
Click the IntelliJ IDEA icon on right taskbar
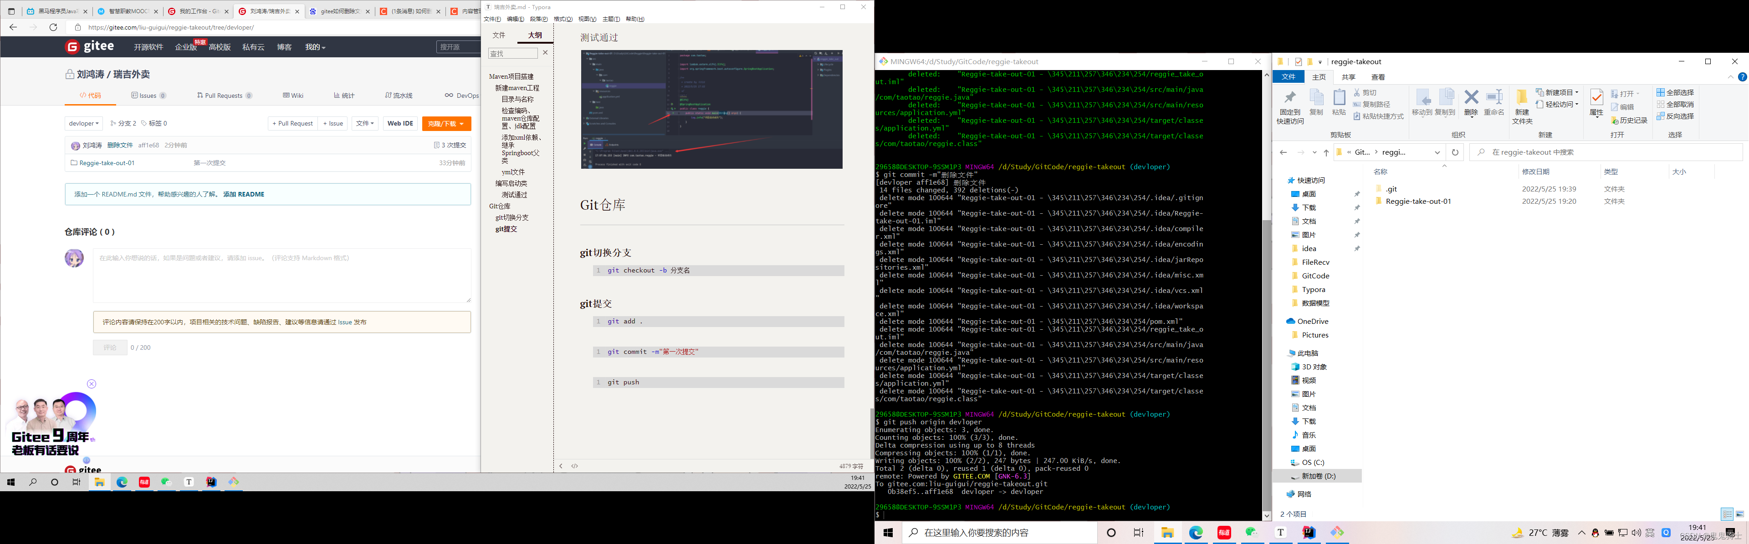1309,533
